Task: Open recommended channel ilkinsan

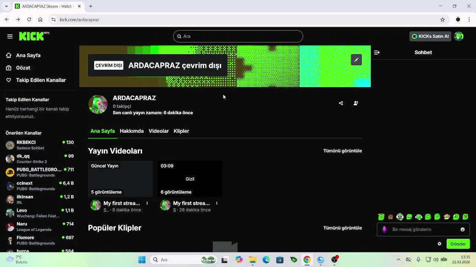Action: (x=39, y=200)
